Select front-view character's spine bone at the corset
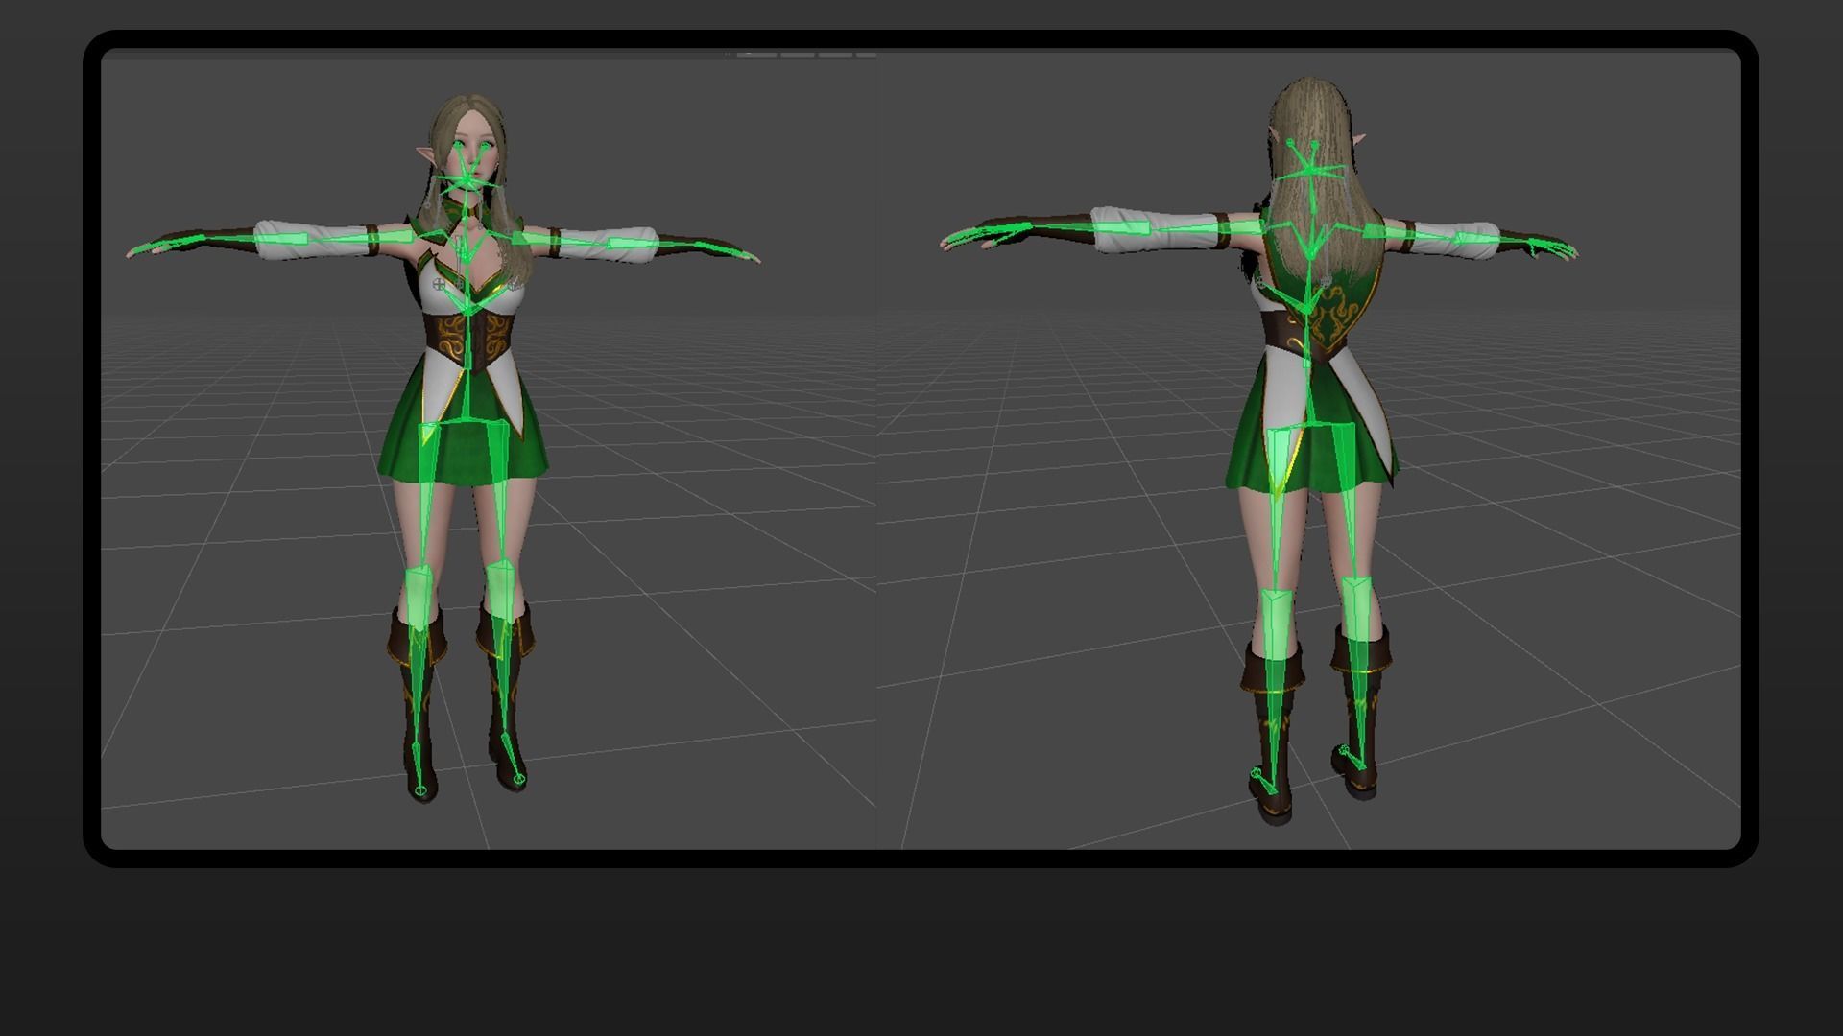This screenshot has width=1843, height=1036. coord(467,342)
